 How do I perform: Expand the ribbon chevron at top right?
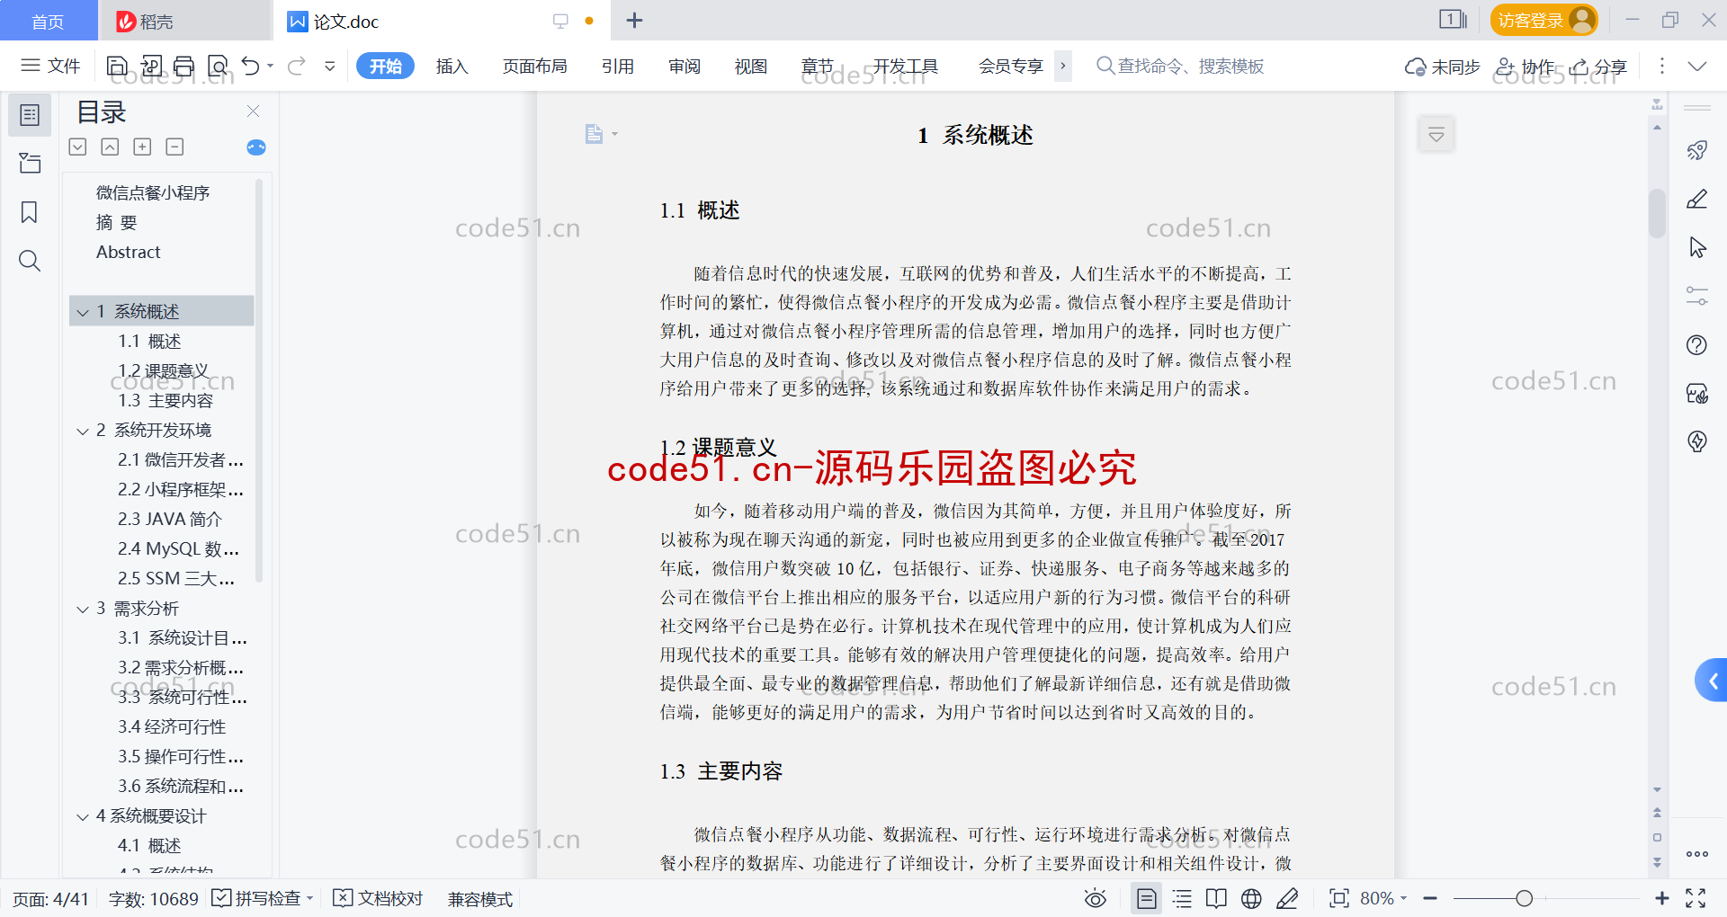1697,66
